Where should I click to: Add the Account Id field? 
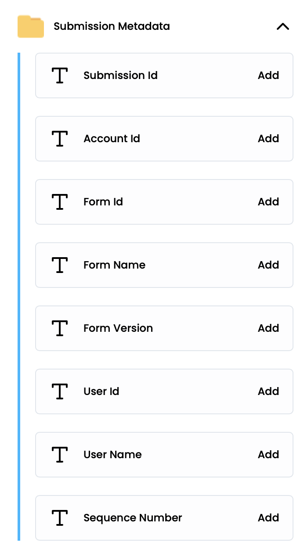point(268,139)
